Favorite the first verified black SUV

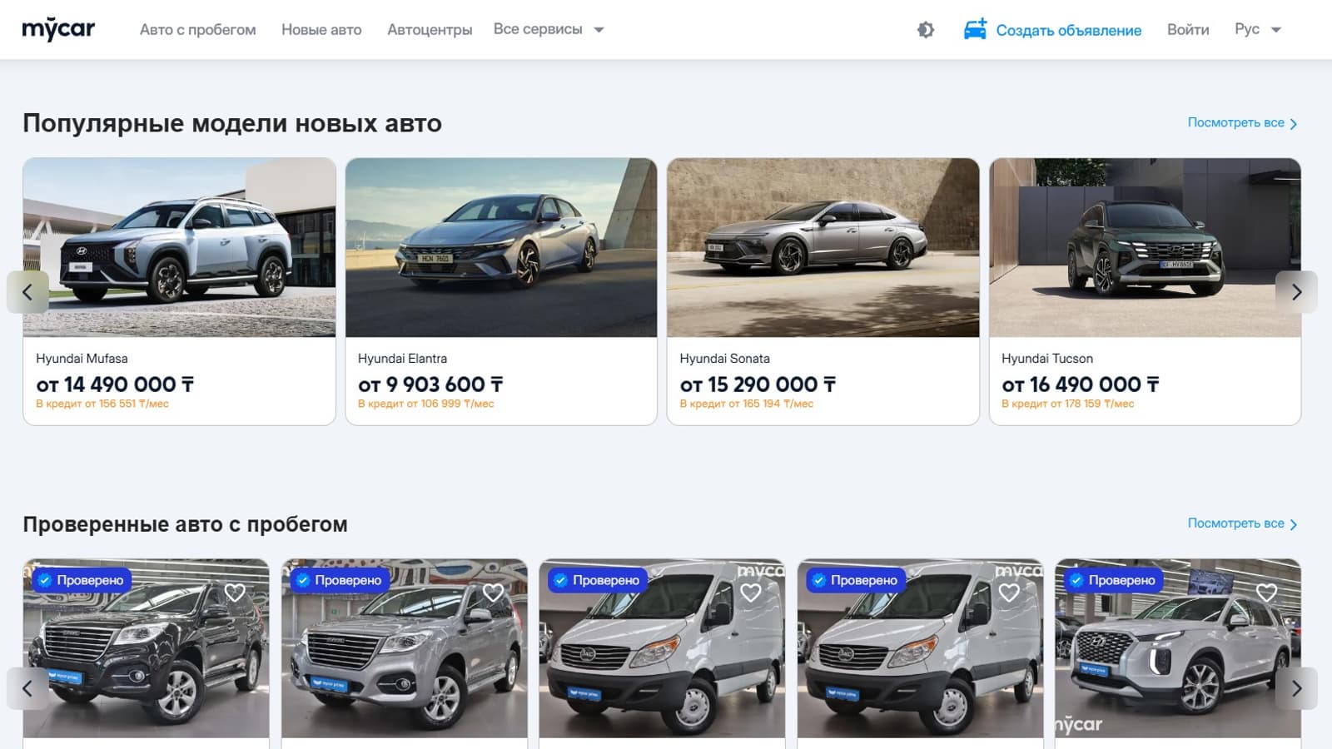tap(235, 593)
